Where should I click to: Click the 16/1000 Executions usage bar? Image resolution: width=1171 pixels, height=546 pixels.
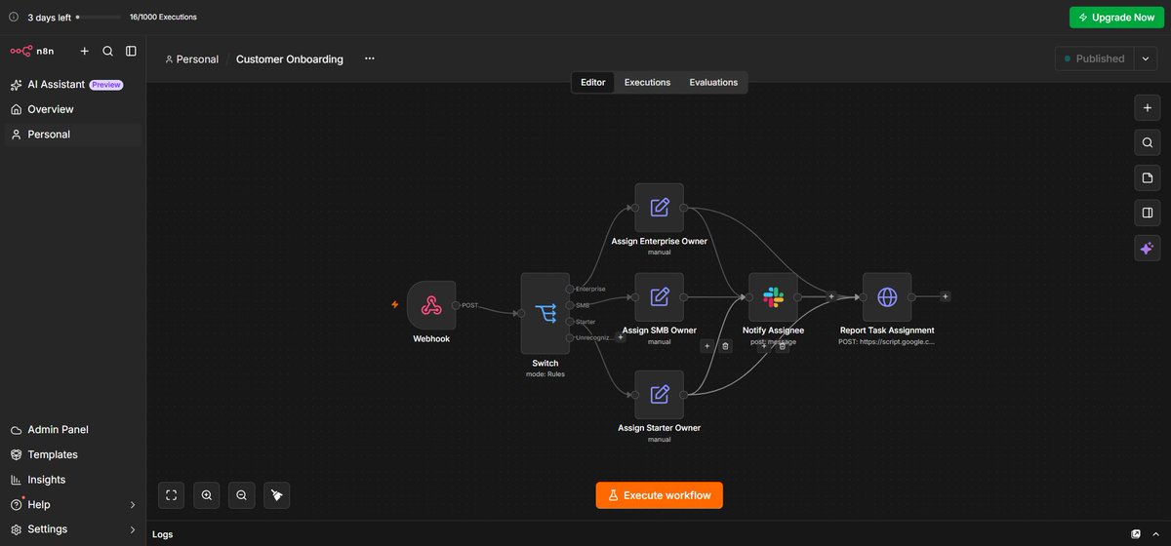pyautogui.click(x=101, y=18)
